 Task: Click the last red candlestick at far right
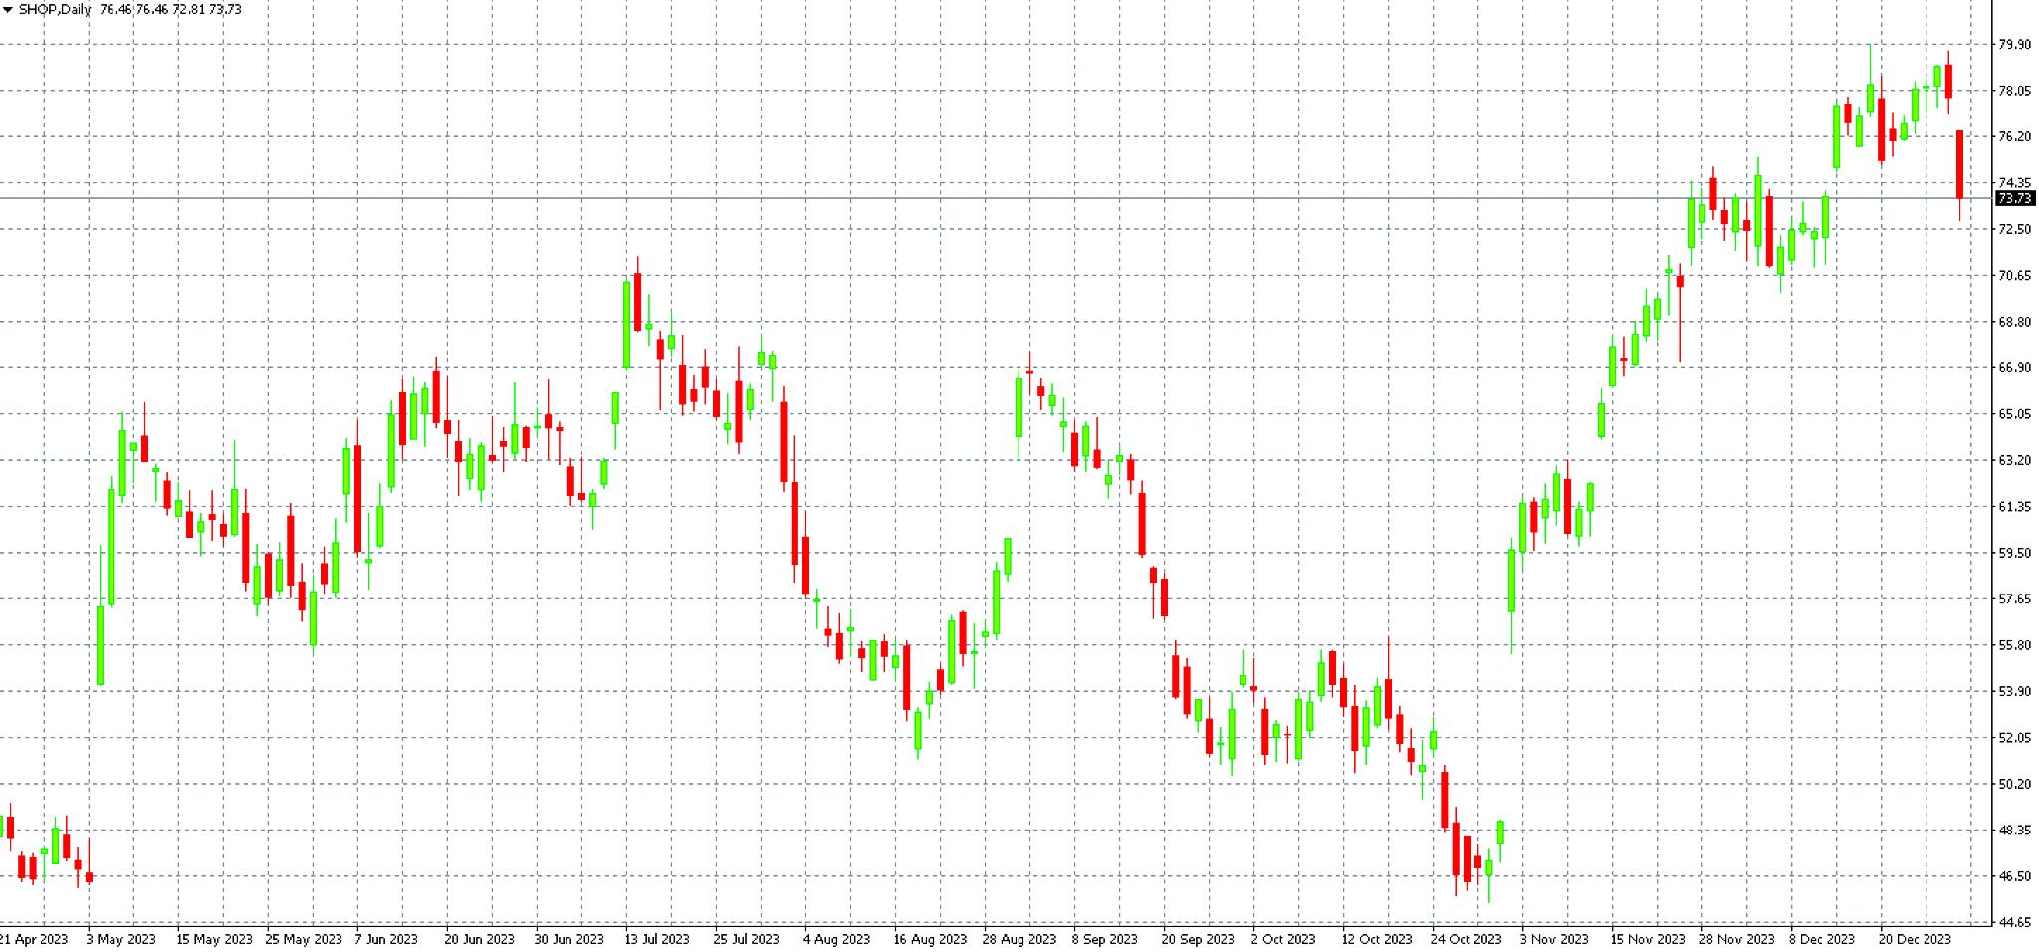pos(1959,164)
